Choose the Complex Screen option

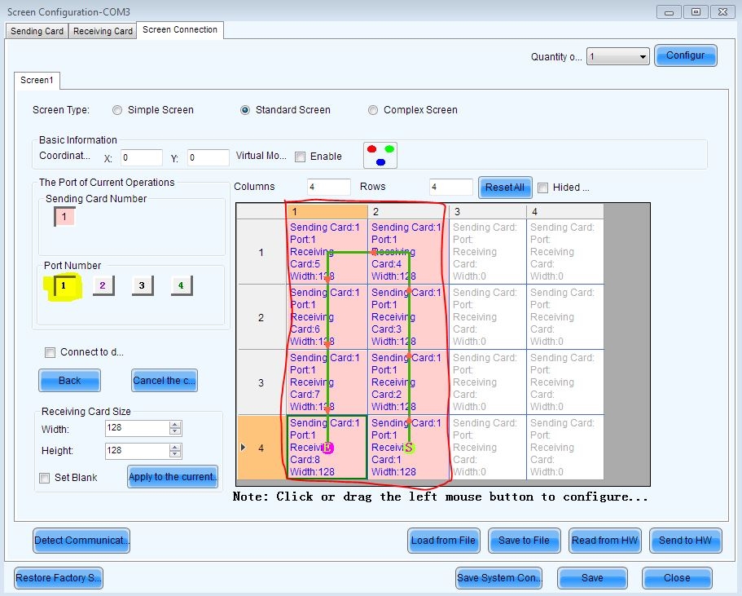click(373, 110)
